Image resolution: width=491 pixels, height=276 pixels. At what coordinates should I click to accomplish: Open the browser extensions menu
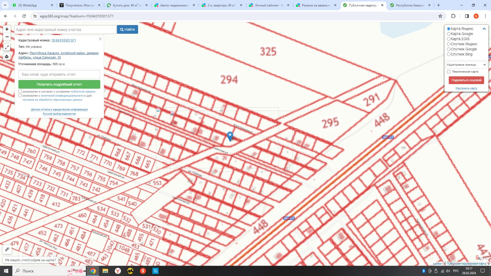453,16
